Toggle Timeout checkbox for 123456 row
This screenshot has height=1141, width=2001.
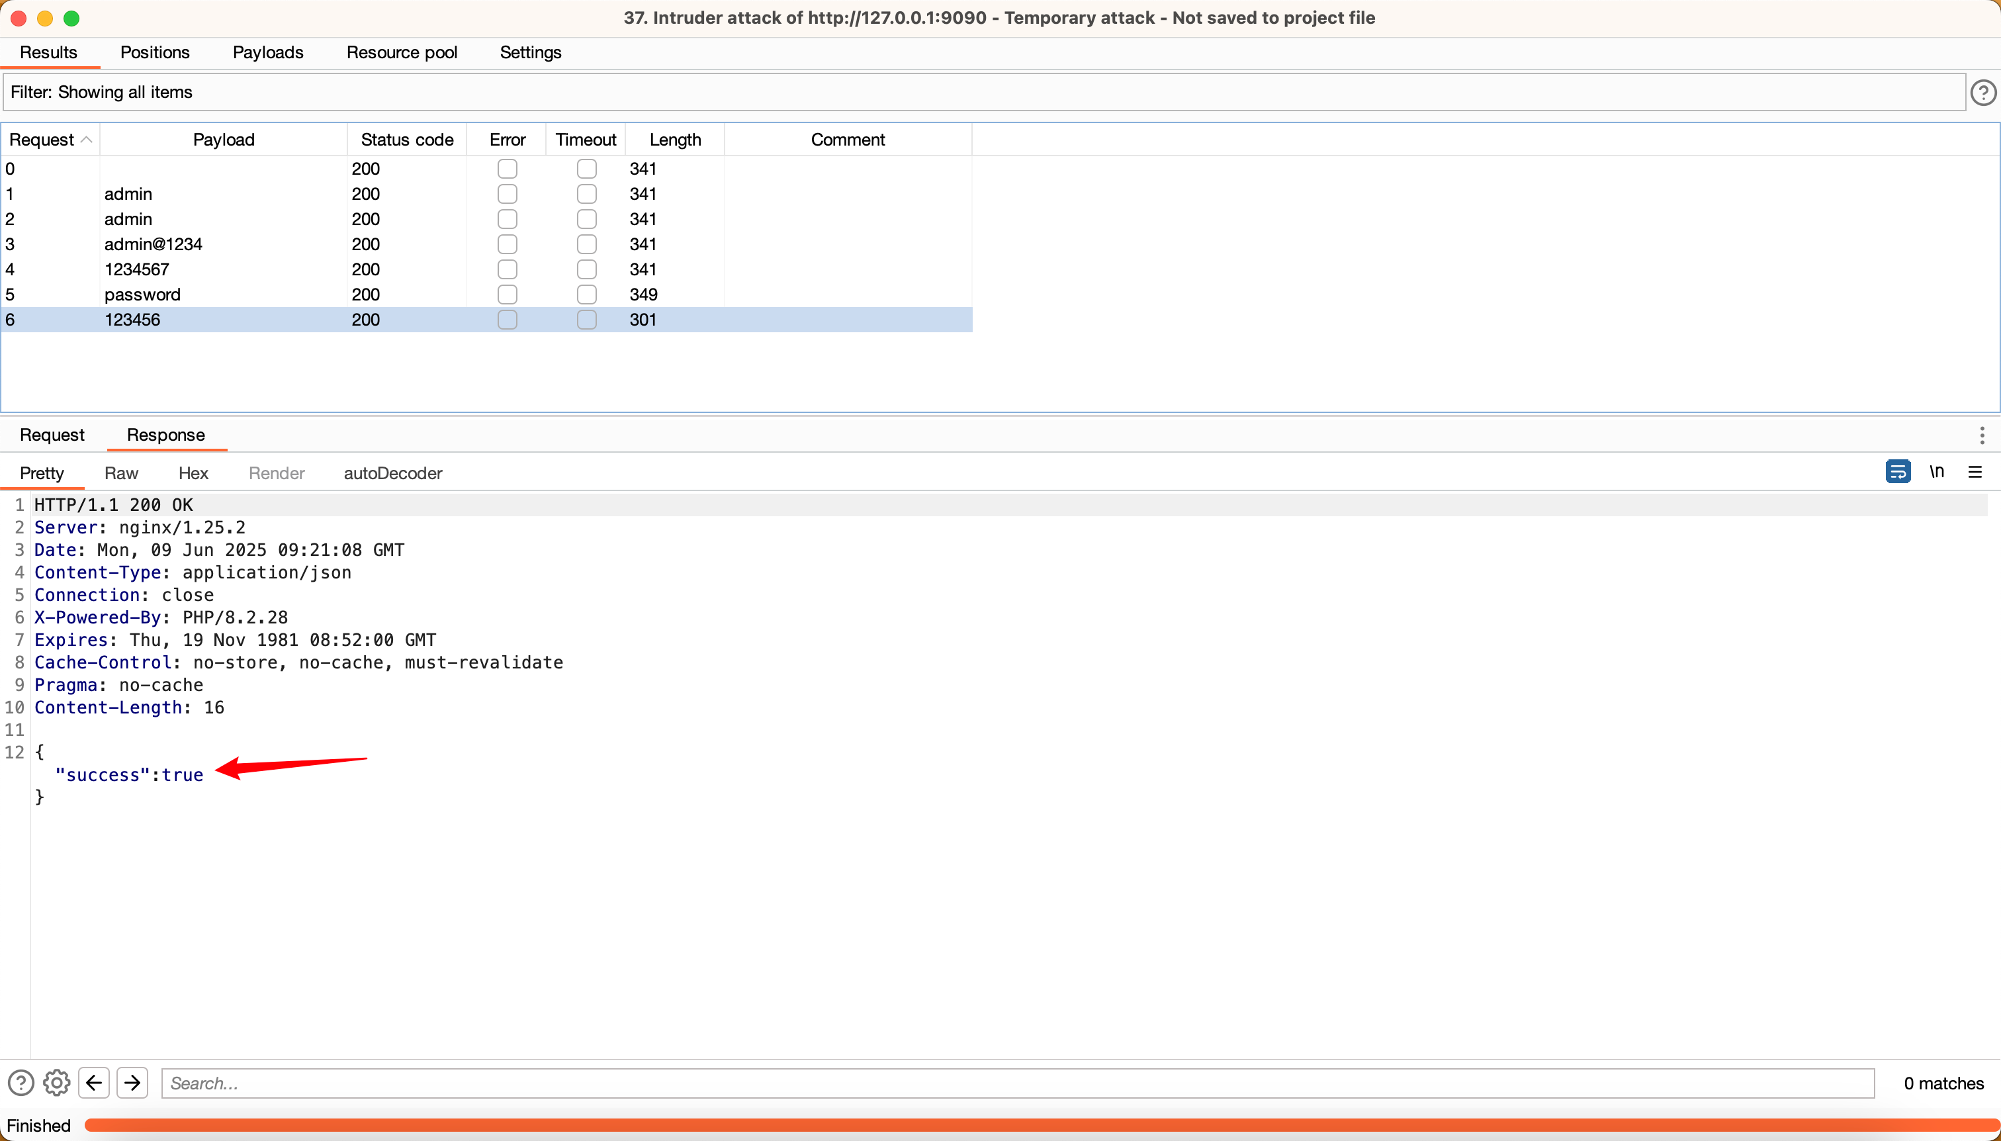586,320
